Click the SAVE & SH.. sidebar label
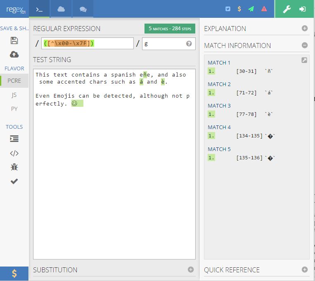This screenshot has height=281, width=315. pos(14,29)
